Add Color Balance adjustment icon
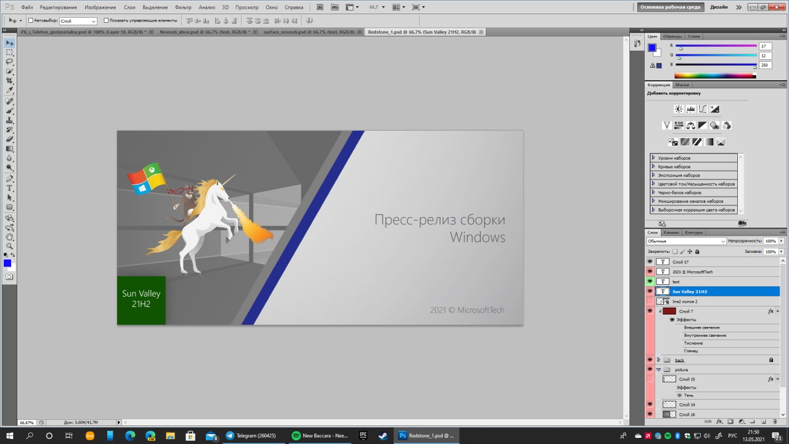This screenshot has width=789, height=444. point(691,125)
